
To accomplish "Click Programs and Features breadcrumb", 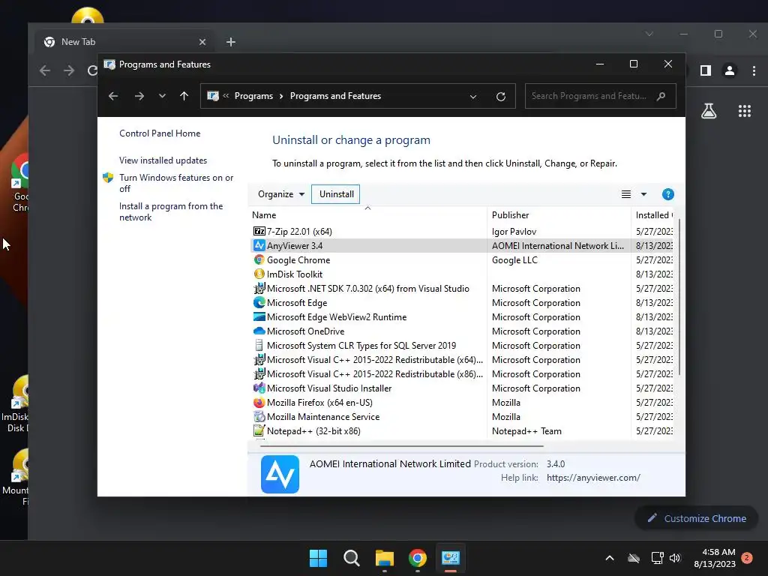I will click(335, 96).
